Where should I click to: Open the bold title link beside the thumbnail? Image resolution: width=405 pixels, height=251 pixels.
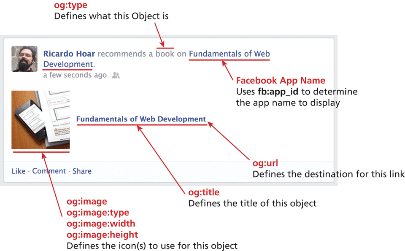[141, 119]
